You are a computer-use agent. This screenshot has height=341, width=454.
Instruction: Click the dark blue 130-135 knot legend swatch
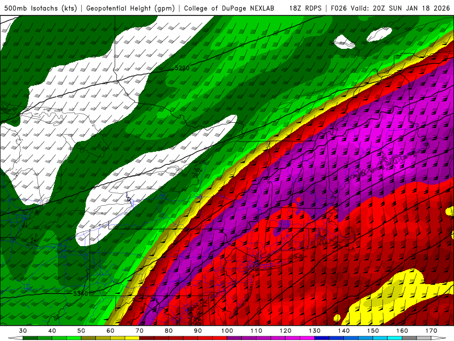322,338
